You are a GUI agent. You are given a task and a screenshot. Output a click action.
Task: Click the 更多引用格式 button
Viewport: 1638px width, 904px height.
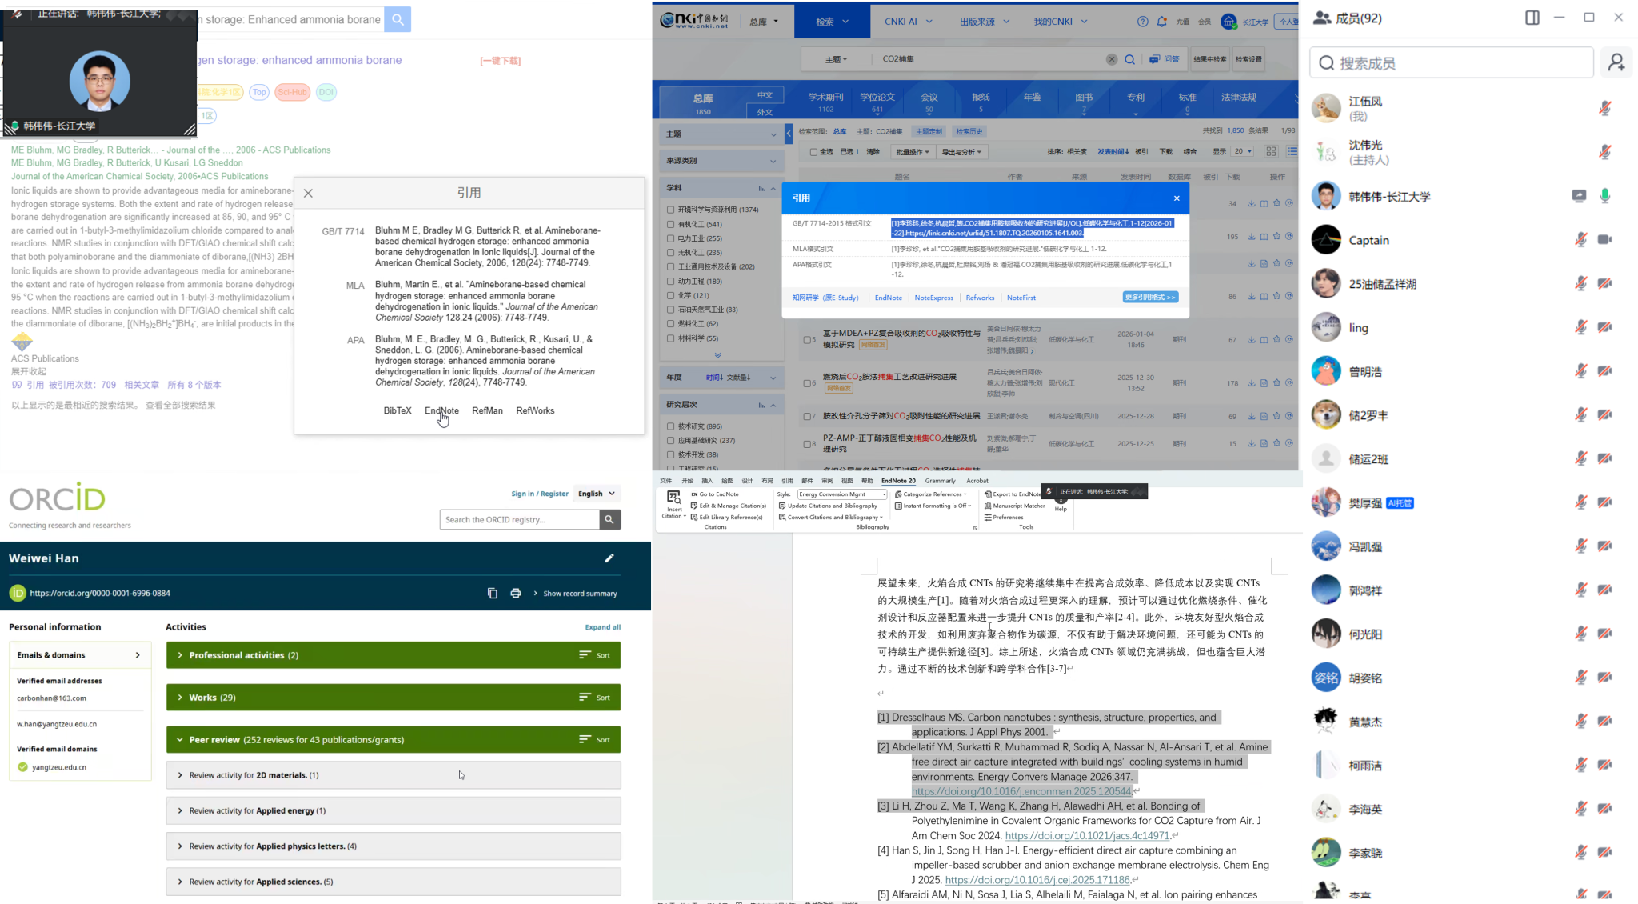(x=1149, y=298)
